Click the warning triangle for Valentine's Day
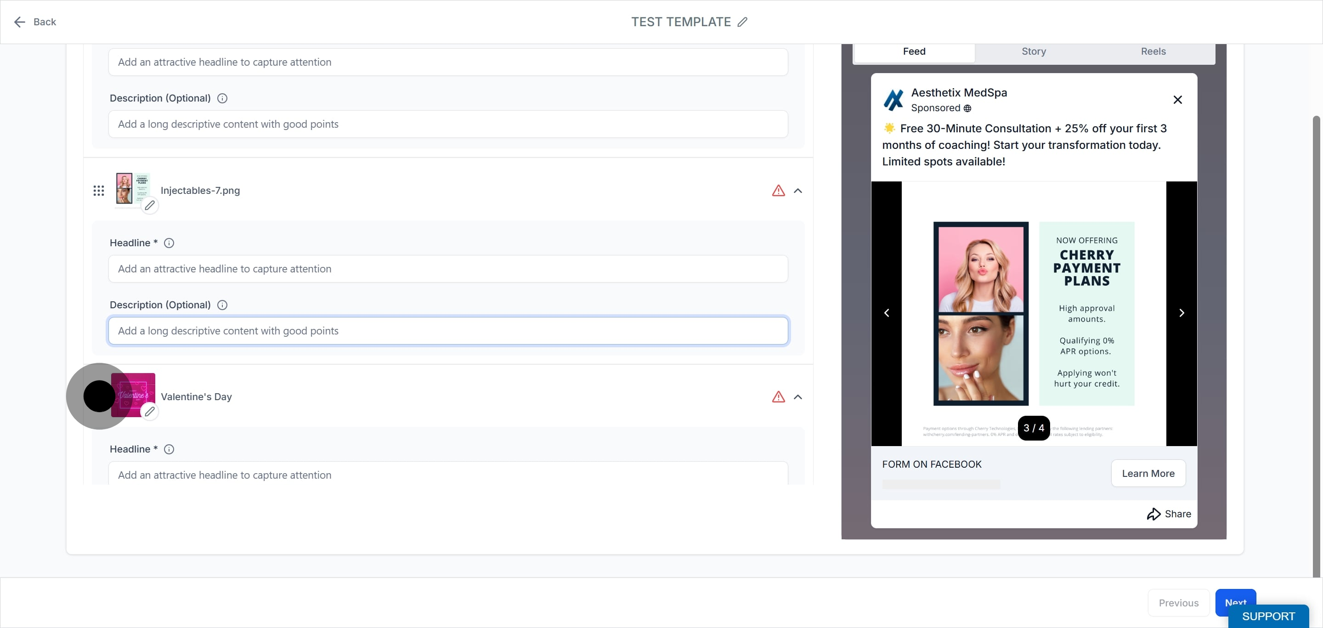This screenshot has width=1323, height=628. coord(778,397)
